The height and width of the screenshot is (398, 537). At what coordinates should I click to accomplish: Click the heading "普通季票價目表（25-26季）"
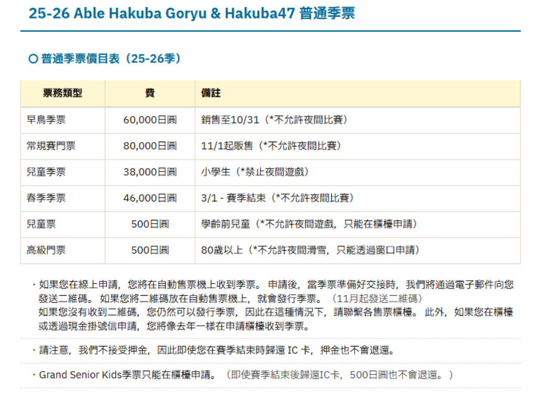104,59
